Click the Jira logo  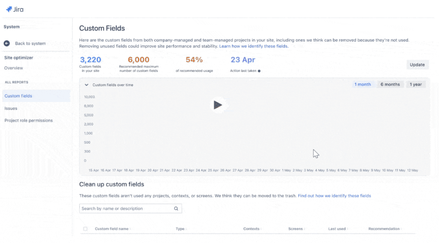pos(15,9)
